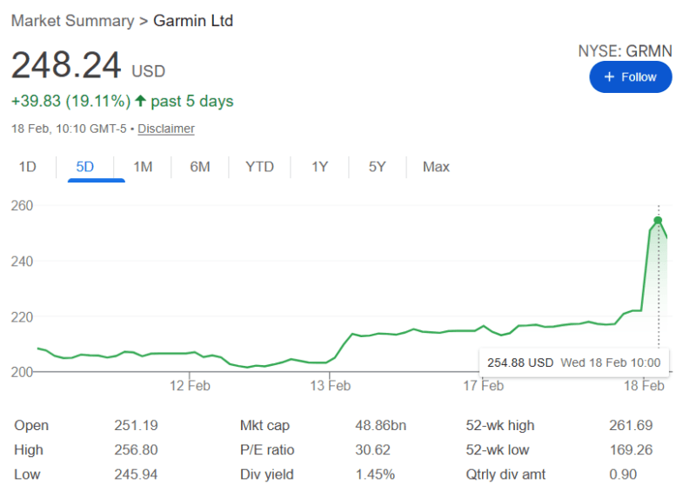
Task: Switch to the 1M time range
Action: point(143,167)
